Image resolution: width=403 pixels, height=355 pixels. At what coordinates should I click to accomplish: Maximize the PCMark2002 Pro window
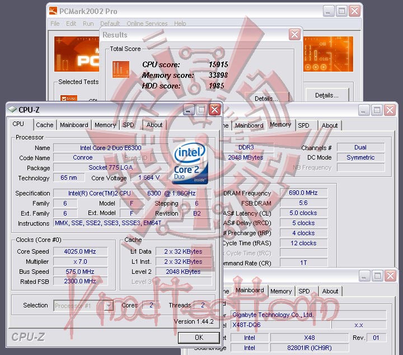click(341, 11)
